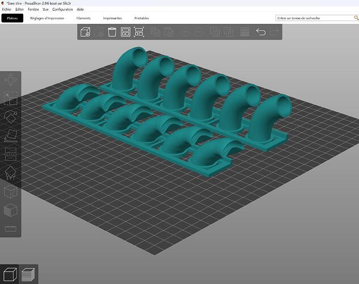Select the Paint-on supports tool
359x284 pixels.
(11, 173)
